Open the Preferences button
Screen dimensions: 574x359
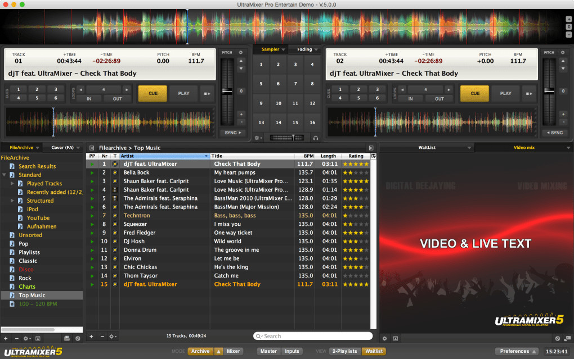pyautogui.click(x=518, y=351)
